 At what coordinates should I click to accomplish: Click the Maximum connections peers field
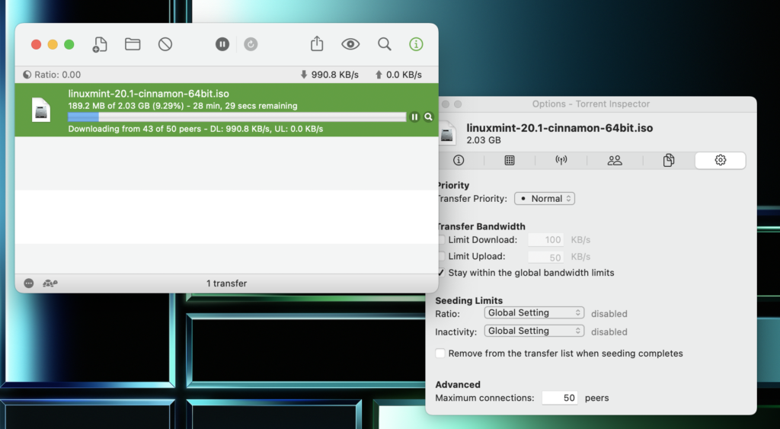tap(560, 398)
